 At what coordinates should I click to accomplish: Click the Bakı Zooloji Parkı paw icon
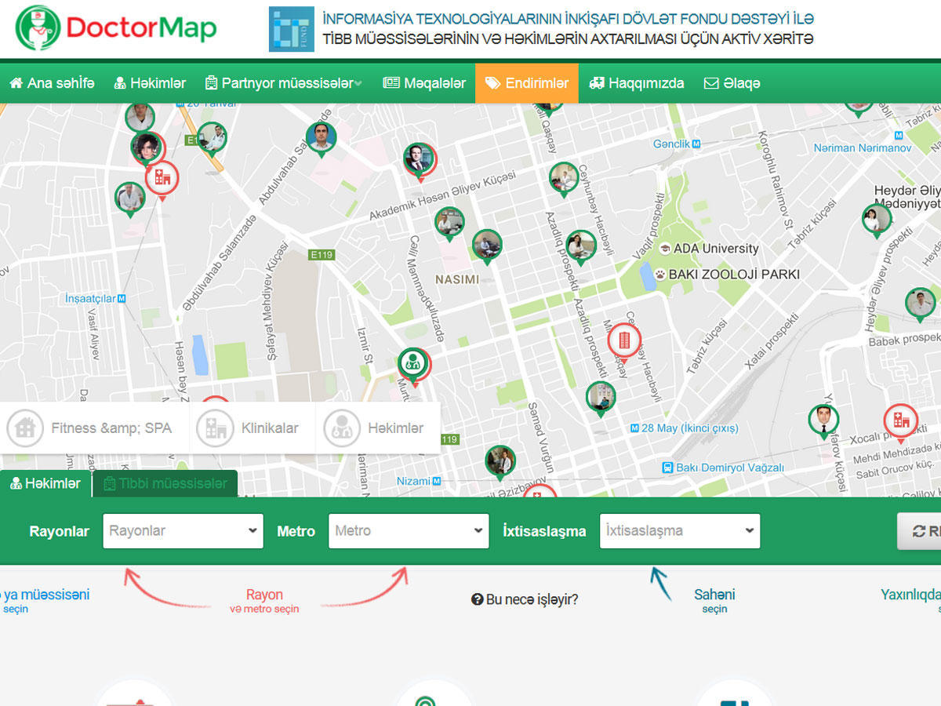tap(659, 275)
